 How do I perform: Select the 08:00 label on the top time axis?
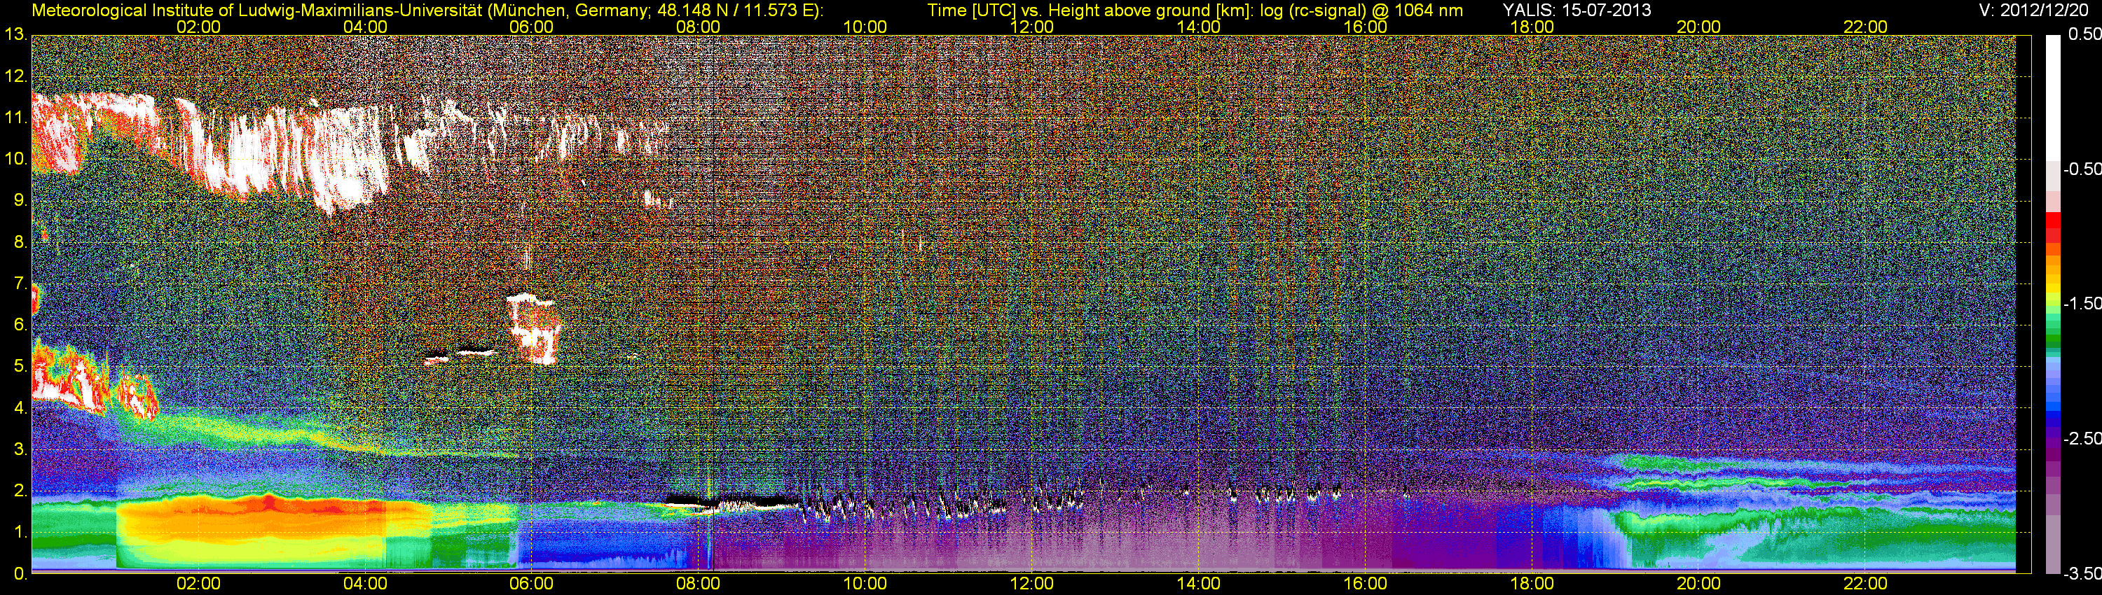699,27
